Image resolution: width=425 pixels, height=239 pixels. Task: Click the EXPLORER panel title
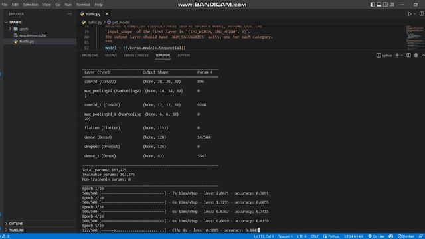[16, 14]
